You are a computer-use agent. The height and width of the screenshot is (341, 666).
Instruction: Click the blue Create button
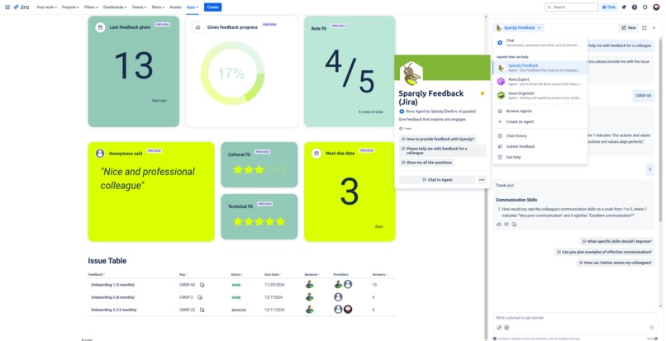[212, 7]
